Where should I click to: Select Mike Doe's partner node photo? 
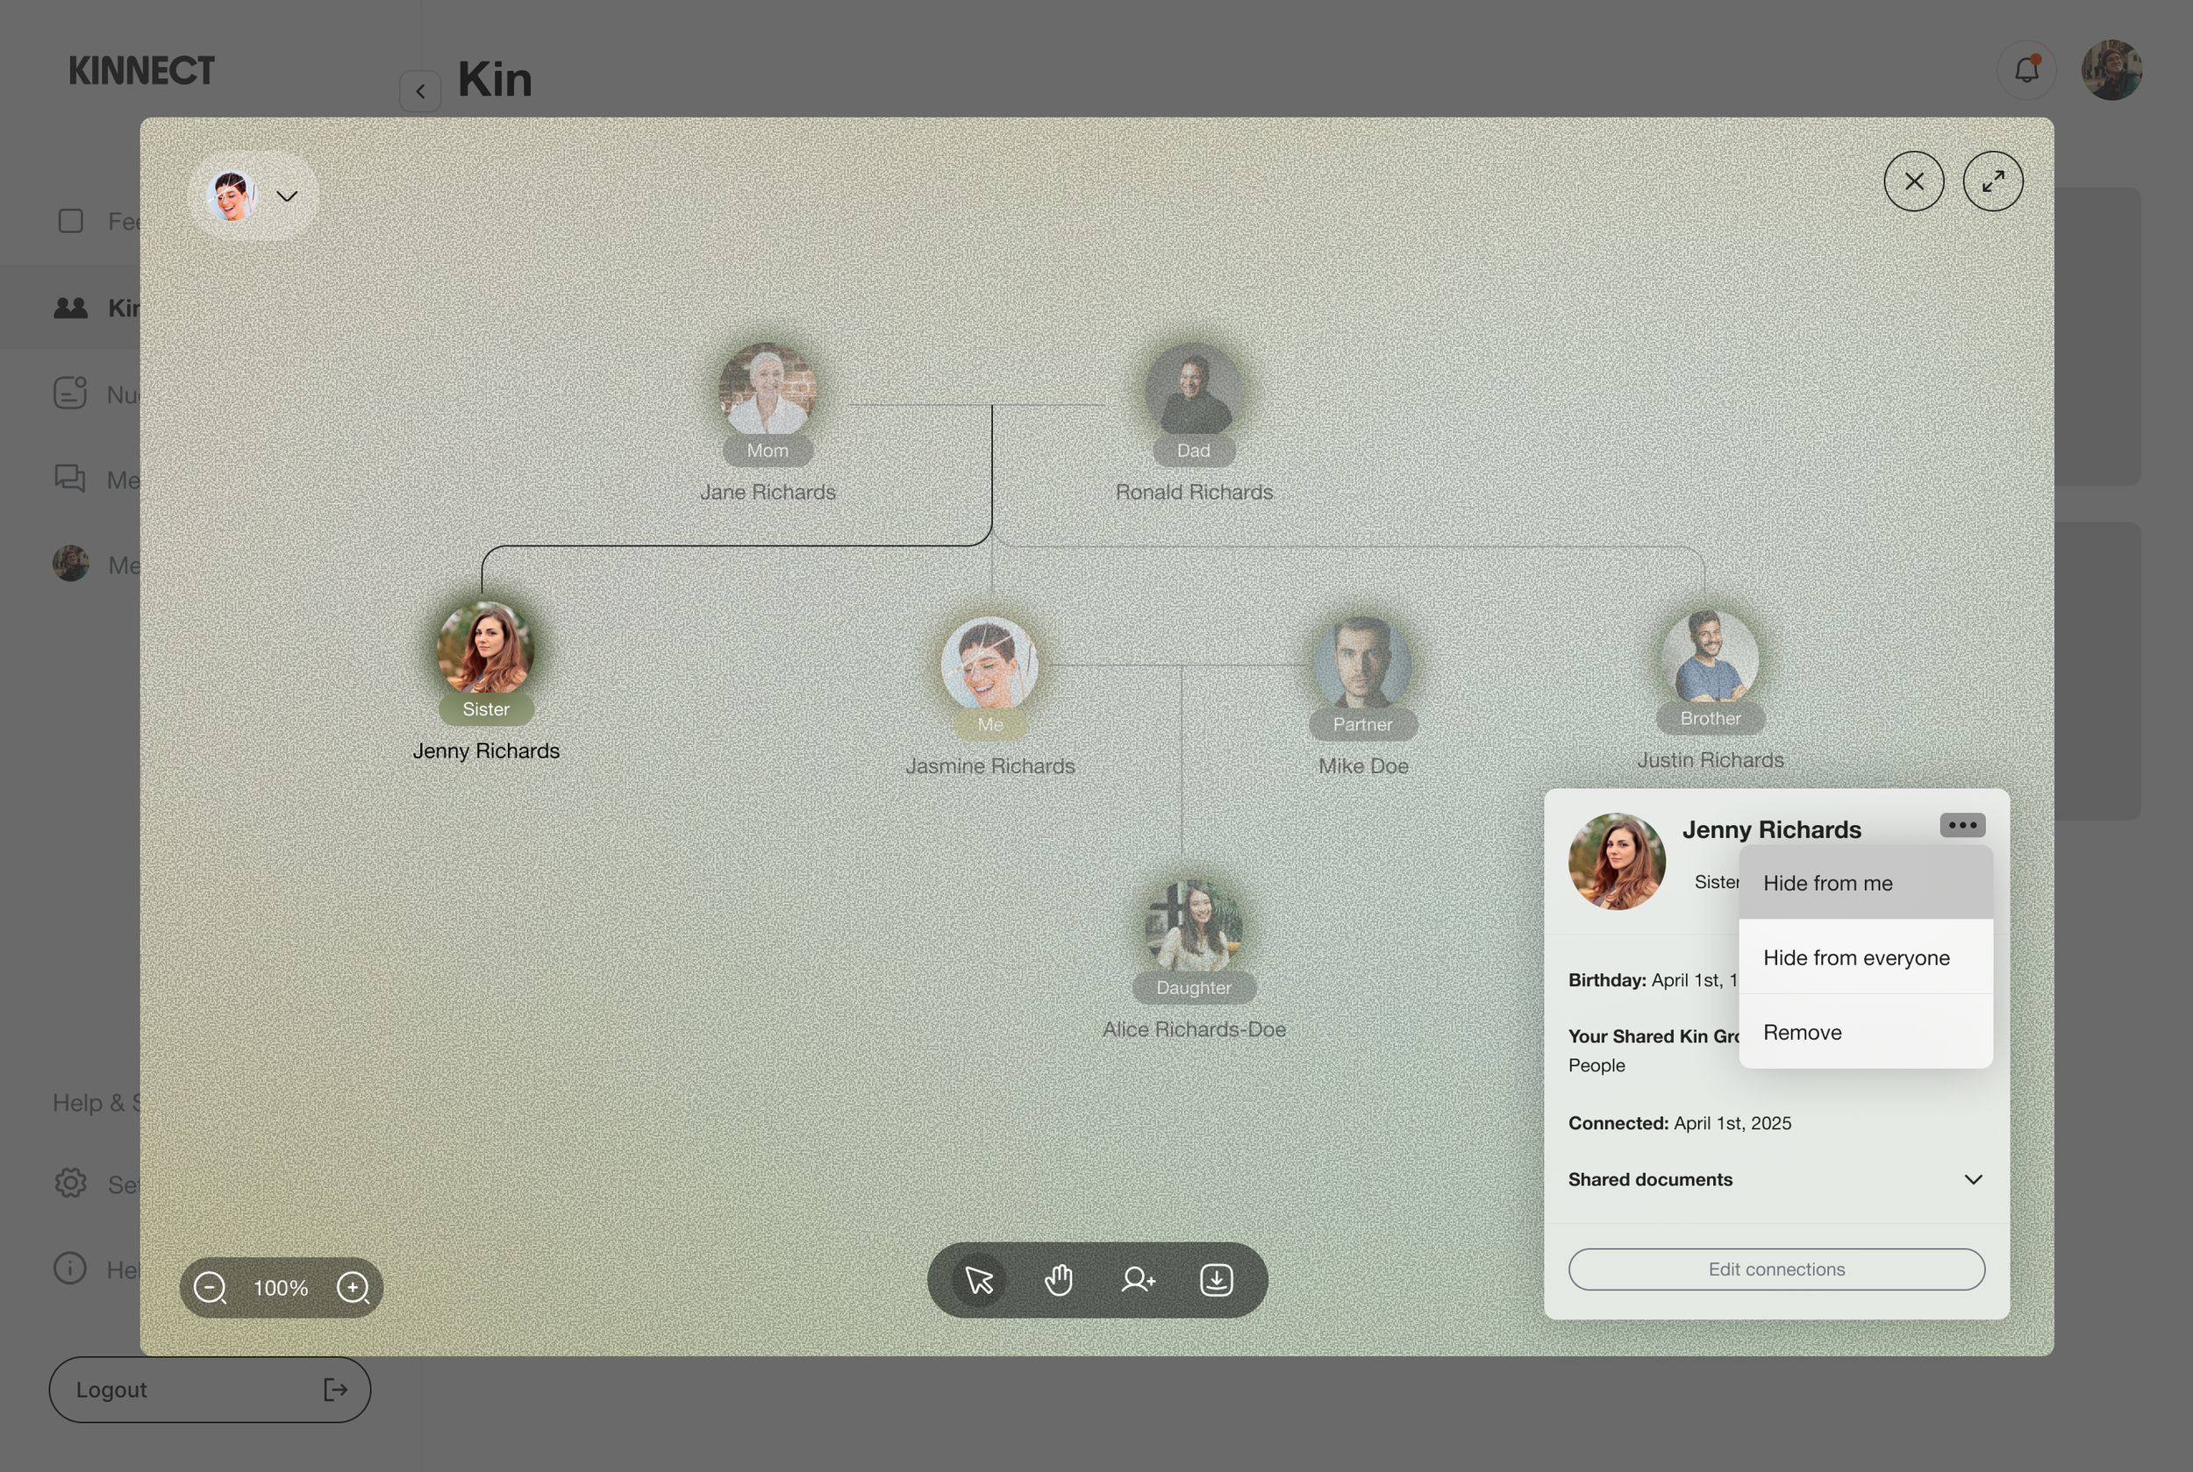1361,663
